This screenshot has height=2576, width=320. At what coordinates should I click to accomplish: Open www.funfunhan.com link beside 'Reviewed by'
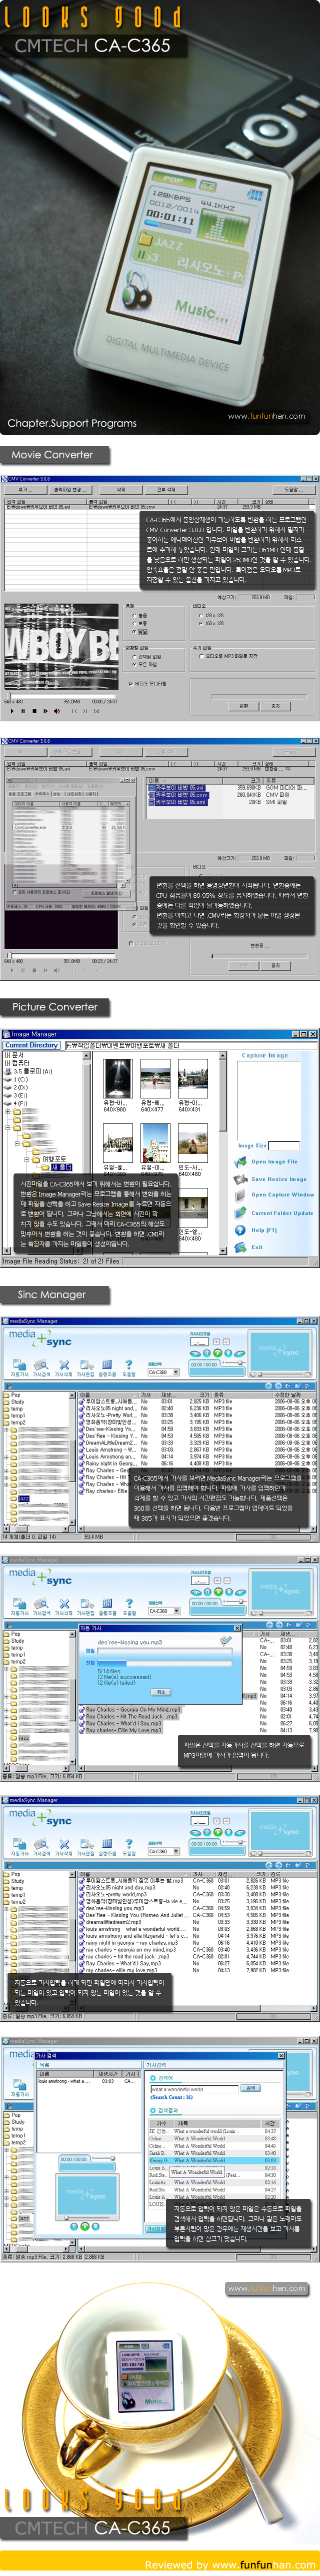point(264,2565)
